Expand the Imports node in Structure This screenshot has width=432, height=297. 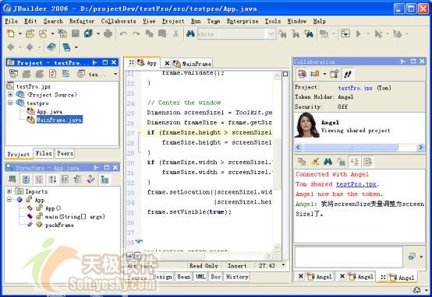pos(9,191)
